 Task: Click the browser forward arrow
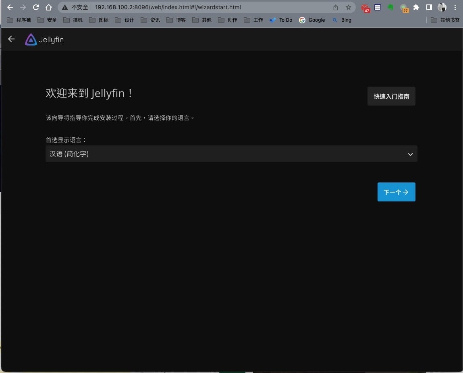[23, 7]
